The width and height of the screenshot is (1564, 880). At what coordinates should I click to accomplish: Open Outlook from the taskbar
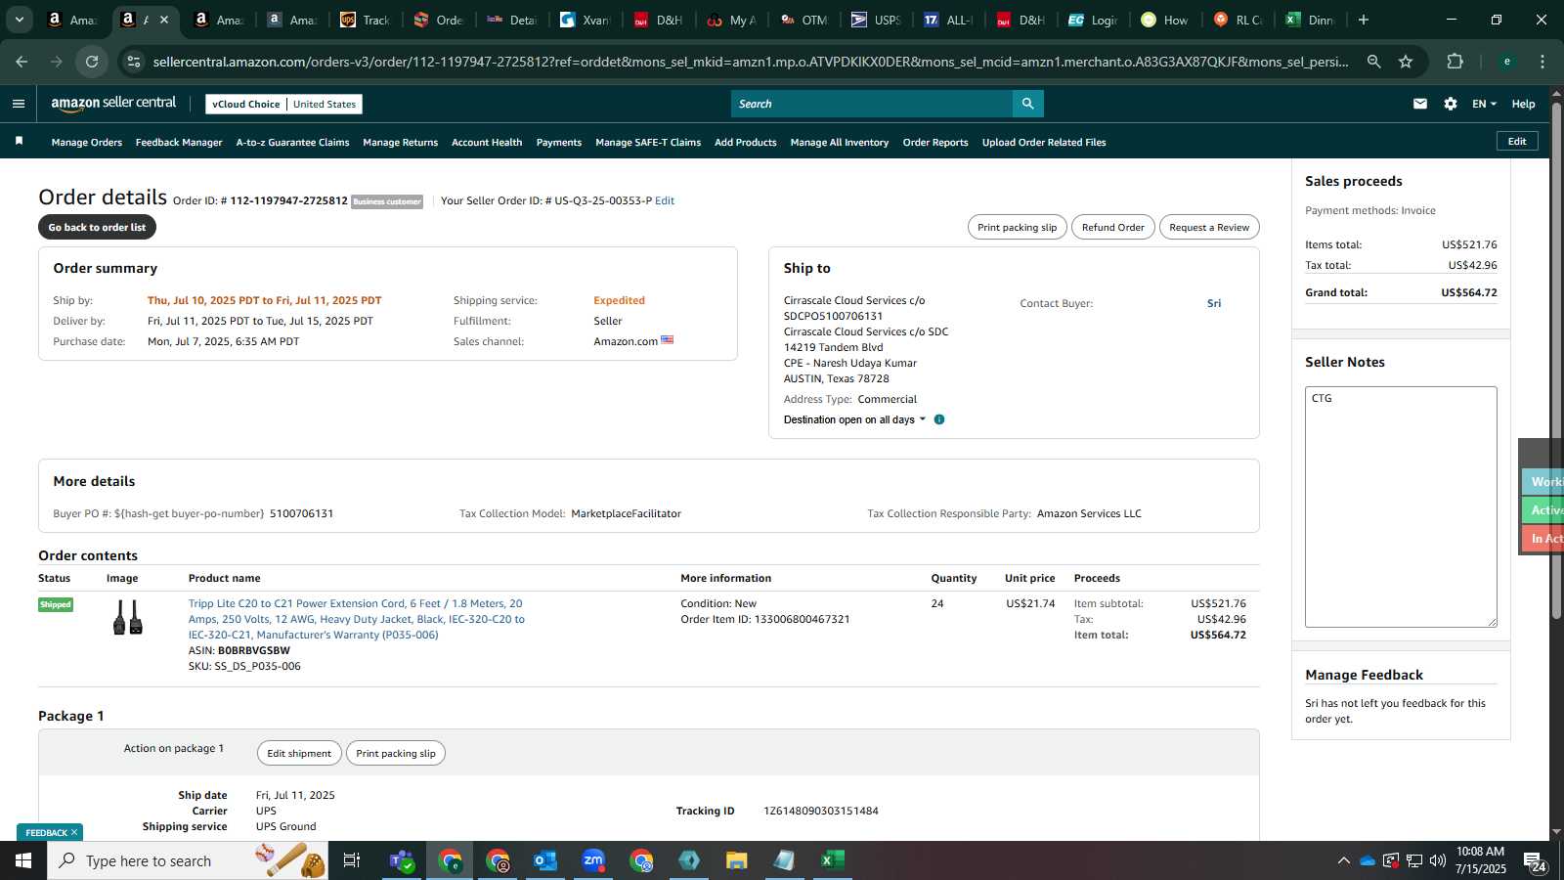pos(545,860)
